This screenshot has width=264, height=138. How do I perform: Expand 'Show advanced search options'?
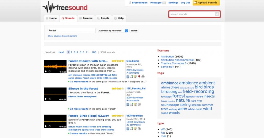(62, 36)
